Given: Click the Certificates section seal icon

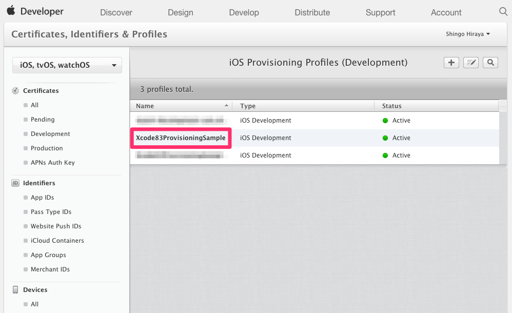Looking at the screenshot, I should pyautogui.click(x=15, y=90).
